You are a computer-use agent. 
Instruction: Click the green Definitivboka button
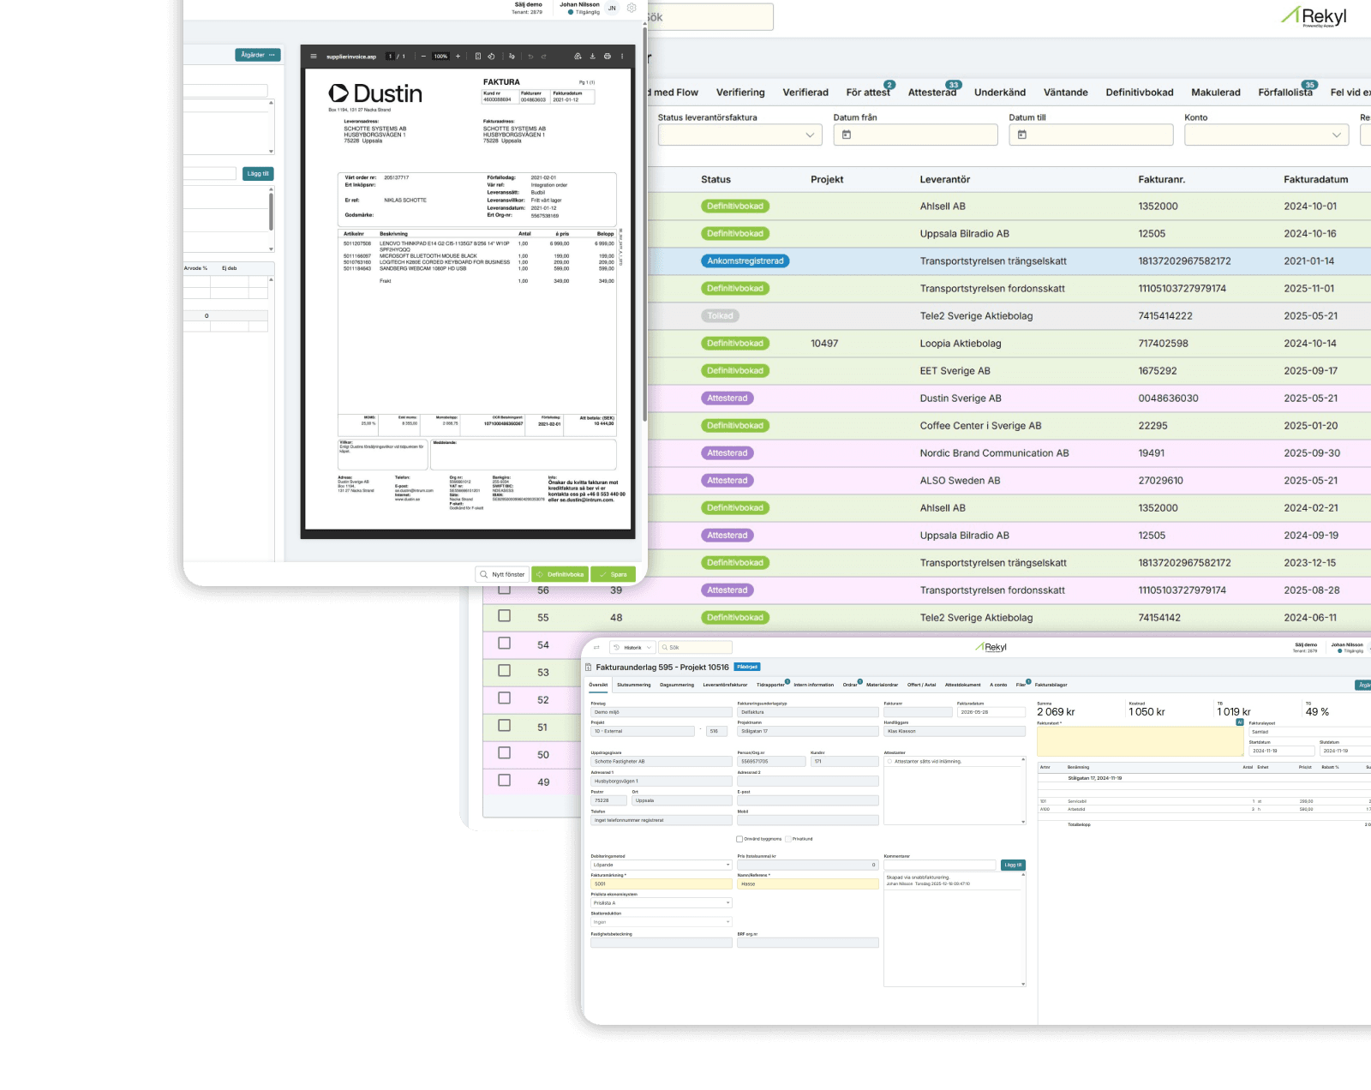(560, 575)
